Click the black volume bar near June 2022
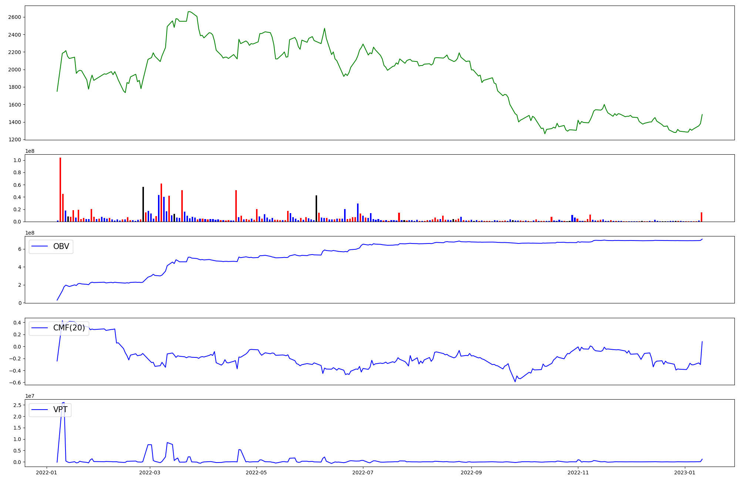 [316, 208]
